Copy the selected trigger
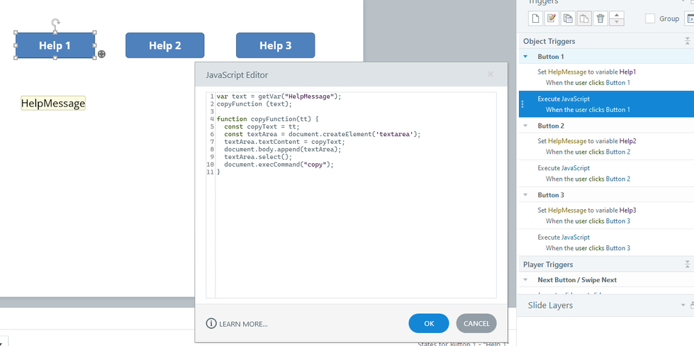 (x=568, y=19)
